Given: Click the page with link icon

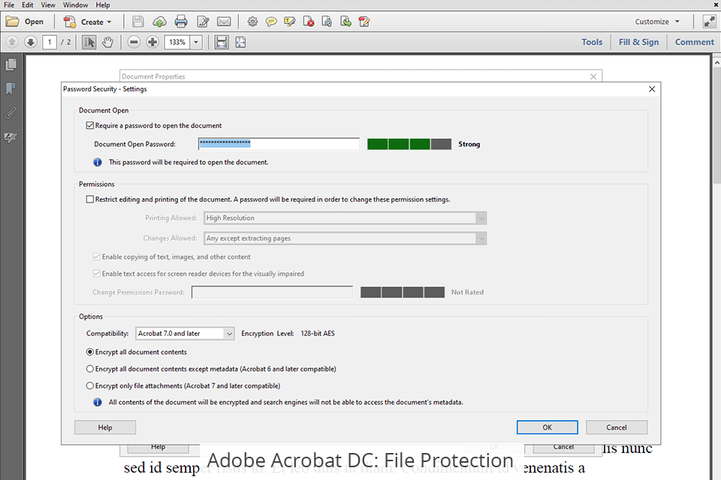Looking at the screenshot, I should click(327, 22).
